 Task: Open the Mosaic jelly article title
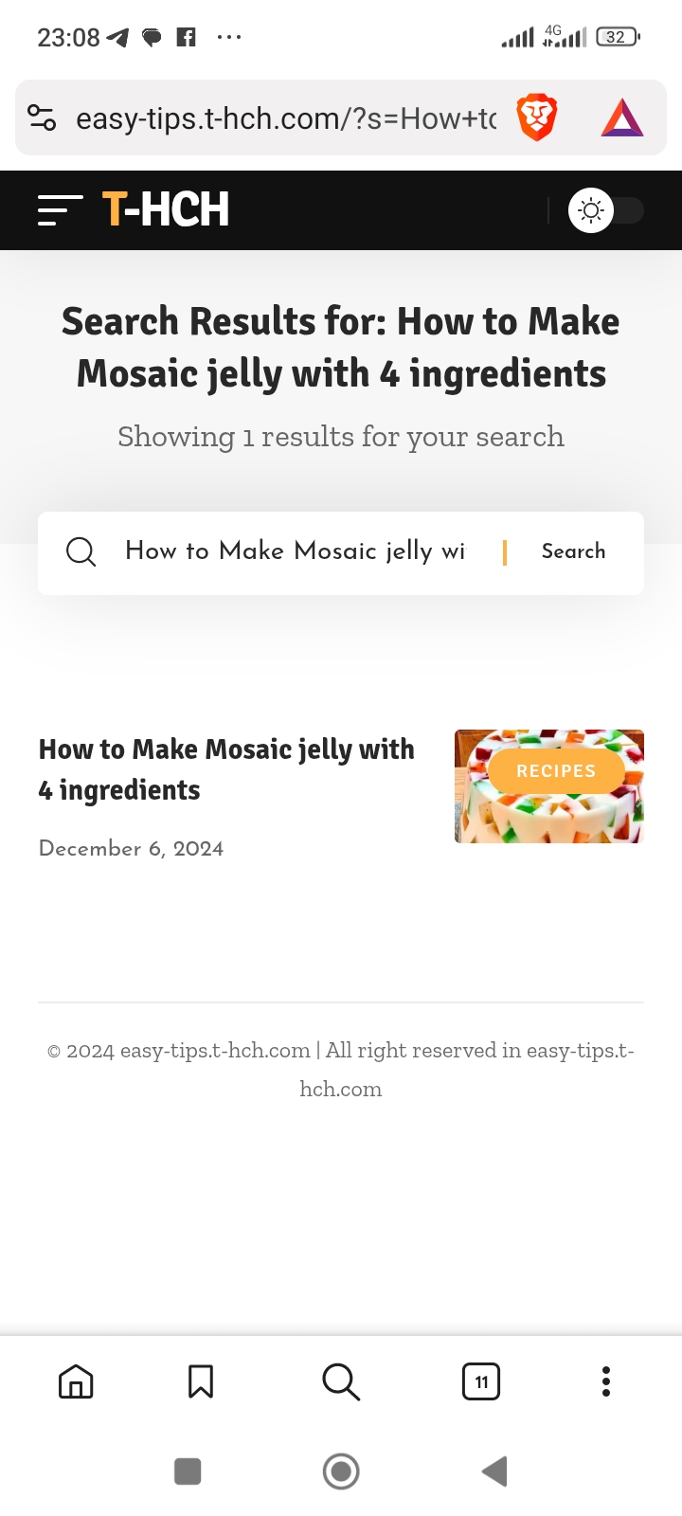226,769
